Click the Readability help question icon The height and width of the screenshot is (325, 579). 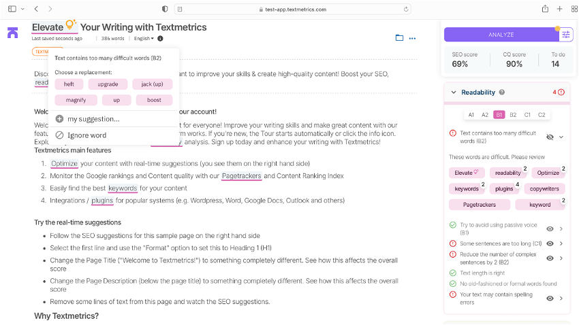point(502,92)
